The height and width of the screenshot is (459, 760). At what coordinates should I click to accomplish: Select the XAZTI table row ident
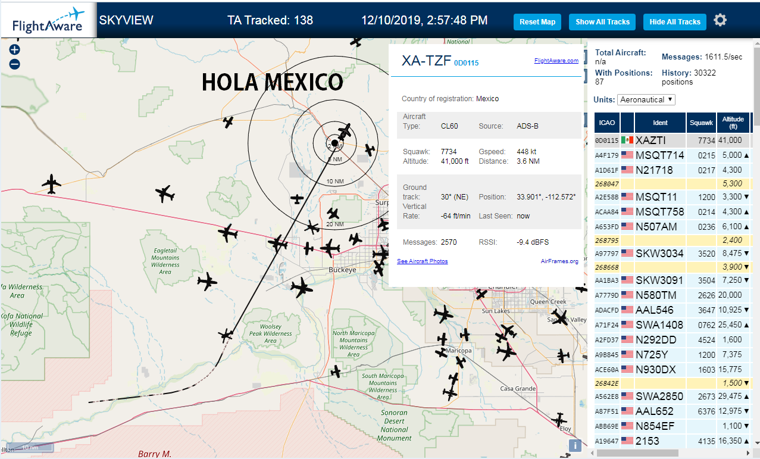(x=650, y=140)
